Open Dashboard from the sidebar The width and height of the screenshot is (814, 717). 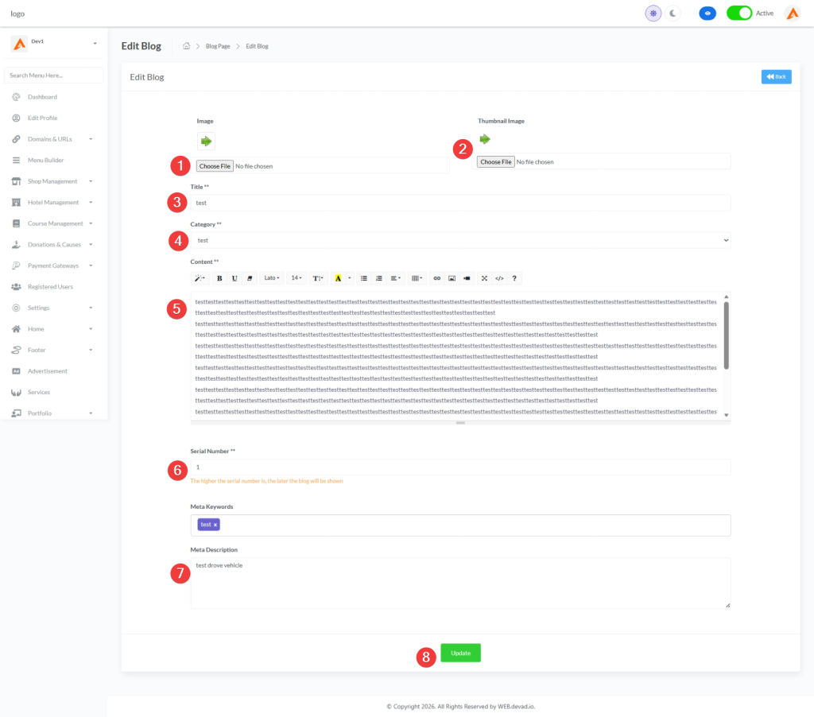42,97
